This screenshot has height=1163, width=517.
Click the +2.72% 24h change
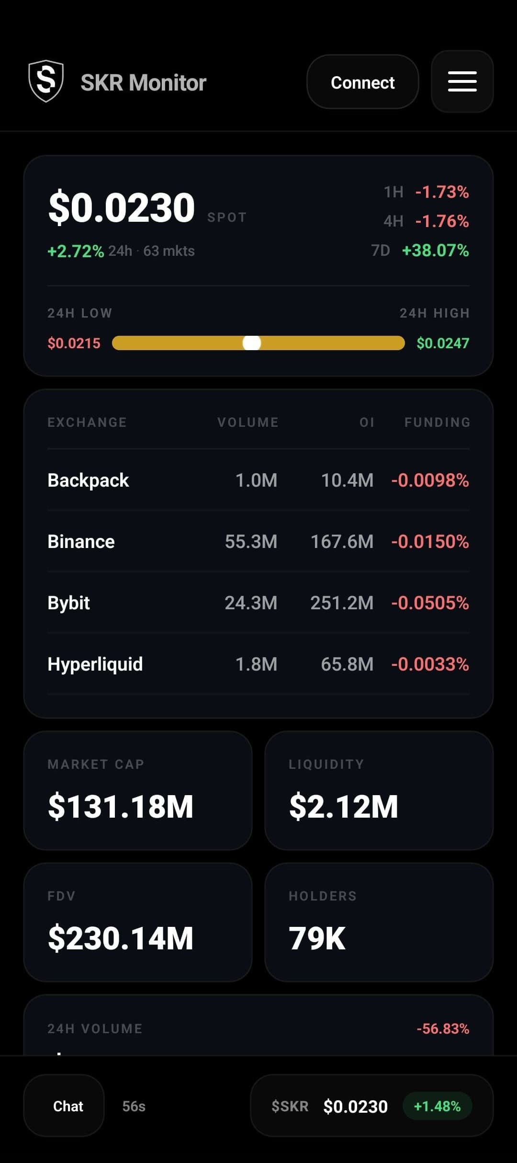[76, 251]
